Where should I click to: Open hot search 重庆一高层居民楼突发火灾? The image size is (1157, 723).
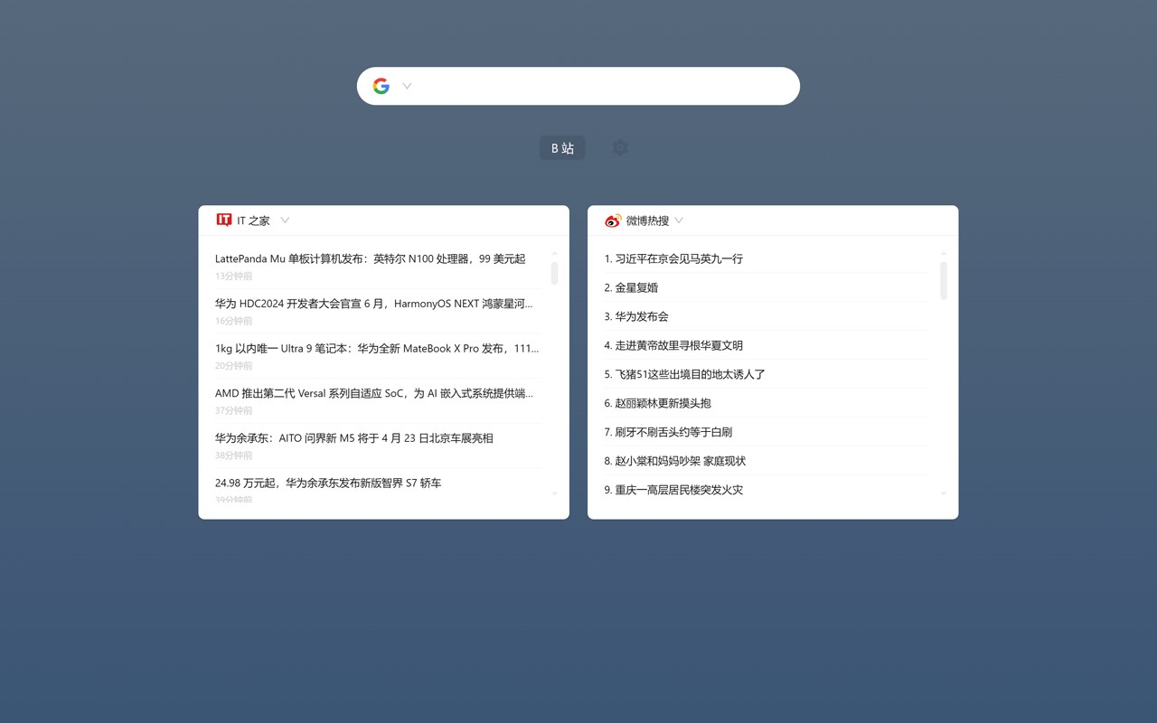[673, 490]
